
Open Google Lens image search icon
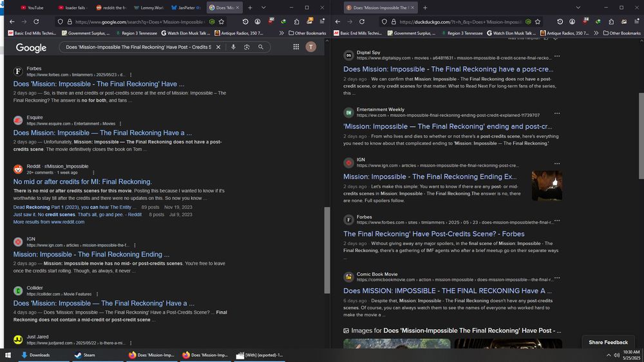247,47
